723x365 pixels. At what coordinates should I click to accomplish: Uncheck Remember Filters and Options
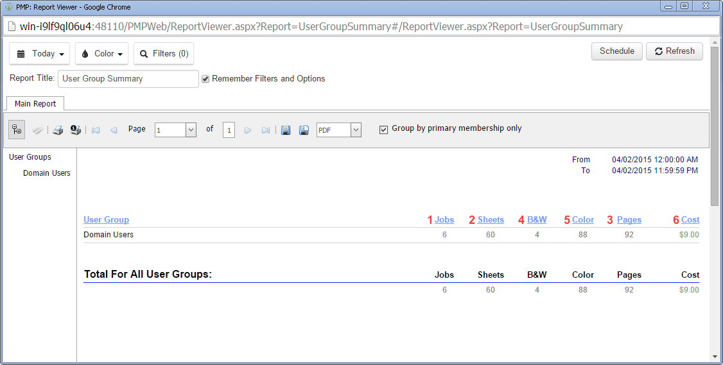tap(205, 79)
